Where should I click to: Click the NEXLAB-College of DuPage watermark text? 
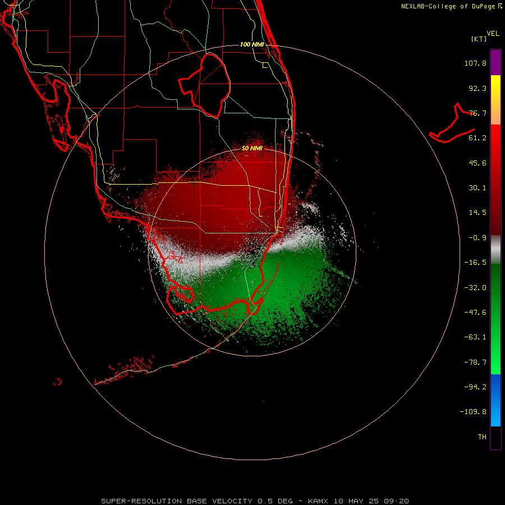coord(451,6)
